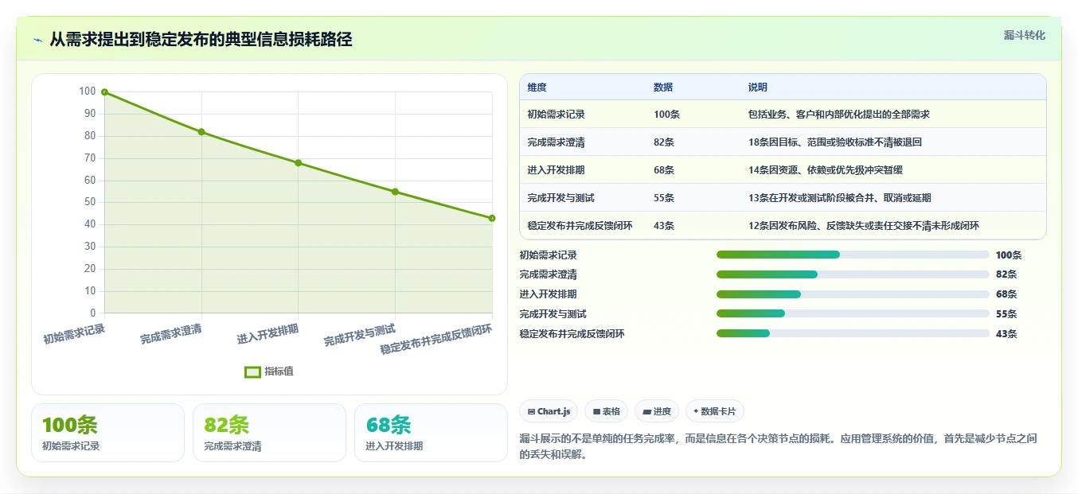
Task: Click the 稳定发布并完成反馈闭环 x-axis label
Action: point(436,339)
